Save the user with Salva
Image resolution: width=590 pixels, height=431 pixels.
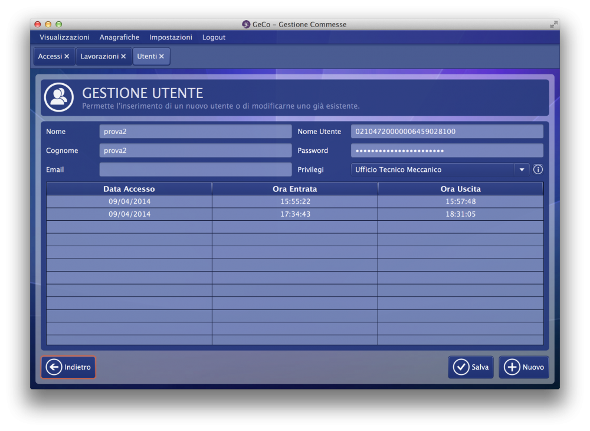pos(471,367)
